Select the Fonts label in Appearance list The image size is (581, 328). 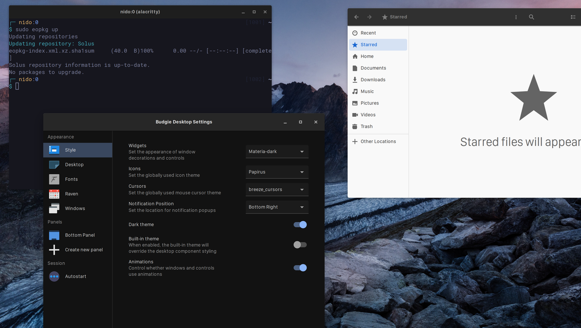coord(71,179)
